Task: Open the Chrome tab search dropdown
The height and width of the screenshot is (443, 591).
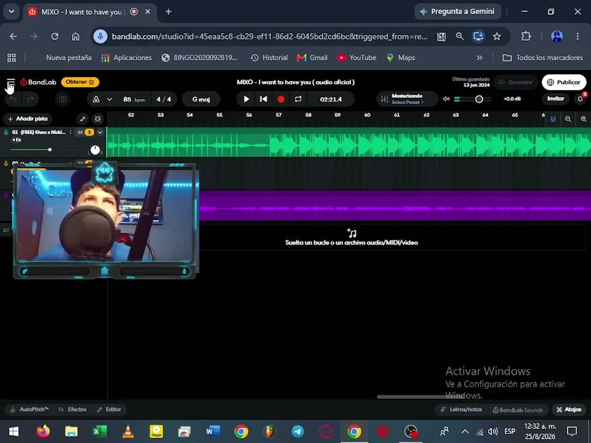Action: click(x=12, y=12)
